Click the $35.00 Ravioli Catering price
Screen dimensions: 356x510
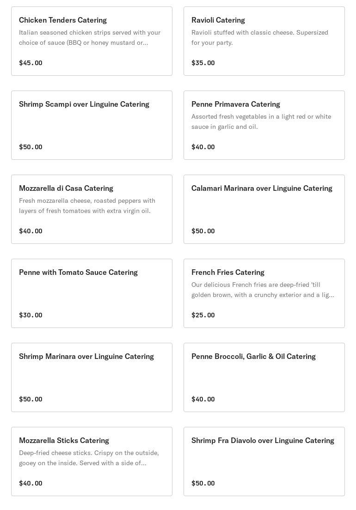(203, 63)
